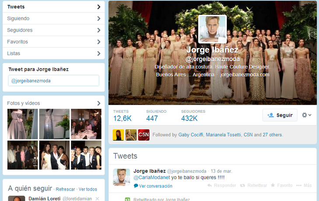319x201 pixels.
Task: Open the Seguidores sidebar item
Action: coord(54,30)
